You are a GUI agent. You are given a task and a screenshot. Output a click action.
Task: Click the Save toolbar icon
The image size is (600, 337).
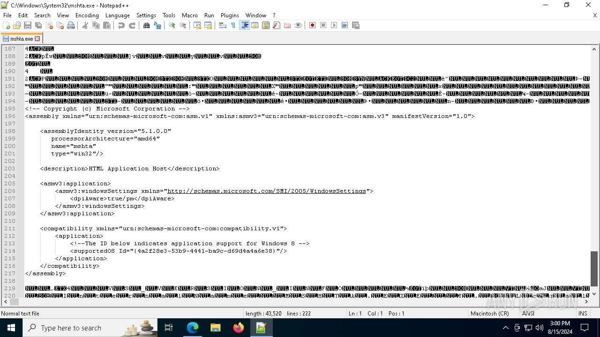(28, 25)
